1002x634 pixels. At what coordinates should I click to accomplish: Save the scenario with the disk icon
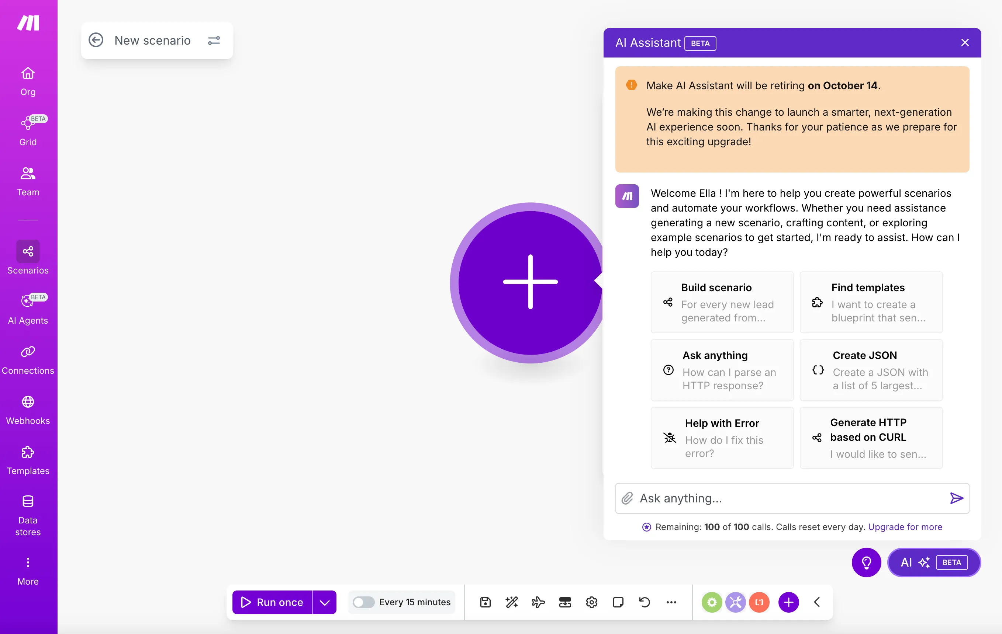coord(485,602)
